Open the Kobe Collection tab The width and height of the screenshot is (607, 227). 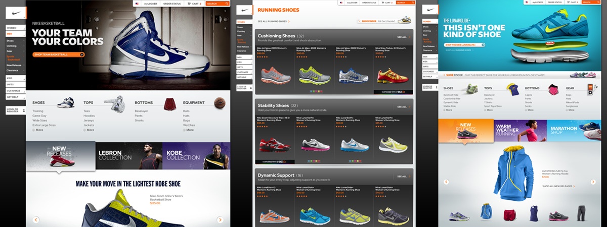pos(196,156)
